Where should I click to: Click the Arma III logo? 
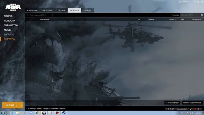click(x=13, y=7)
